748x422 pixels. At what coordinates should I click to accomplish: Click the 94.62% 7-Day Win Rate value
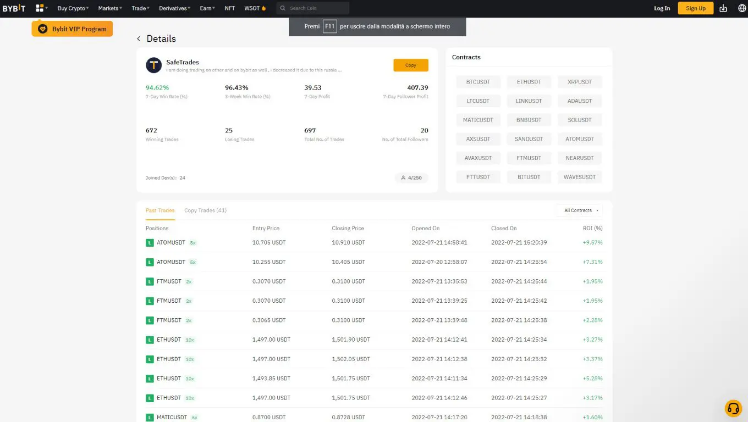[x=157, y=87]
